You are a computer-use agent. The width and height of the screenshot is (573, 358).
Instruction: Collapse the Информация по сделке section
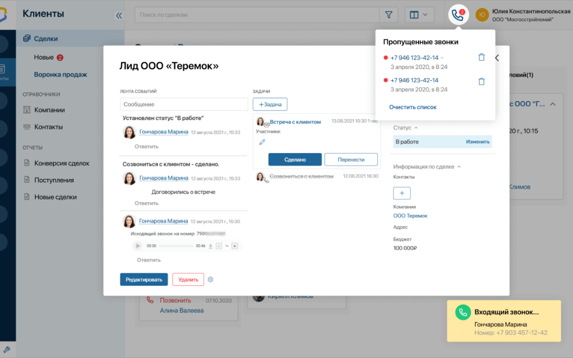click(459, 167)
